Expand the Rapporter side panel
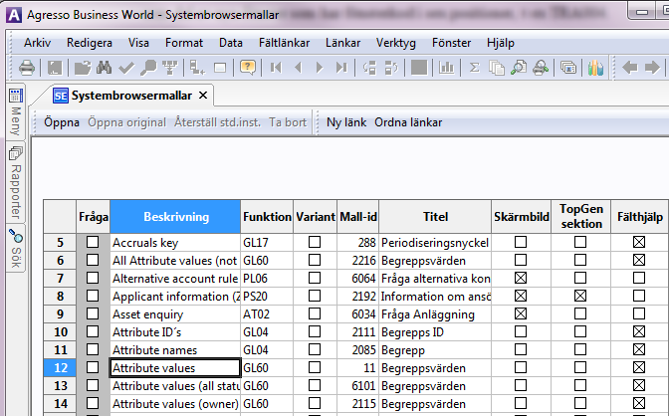This screenshot has width=669, height=416. click(16, 182)
